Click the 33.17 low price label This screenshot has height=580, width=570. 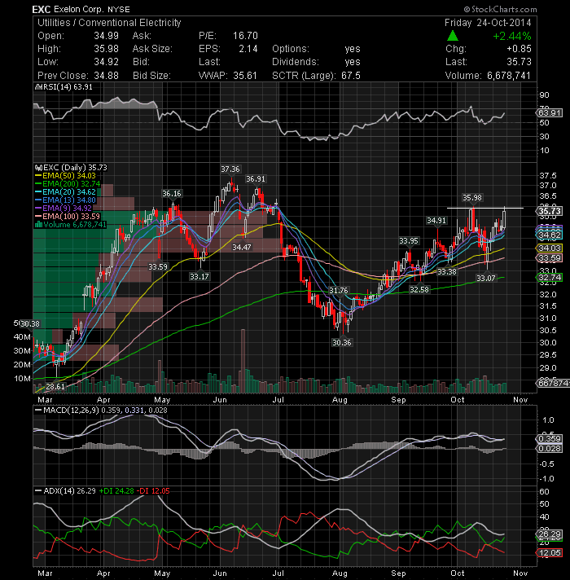pos(199,276)
